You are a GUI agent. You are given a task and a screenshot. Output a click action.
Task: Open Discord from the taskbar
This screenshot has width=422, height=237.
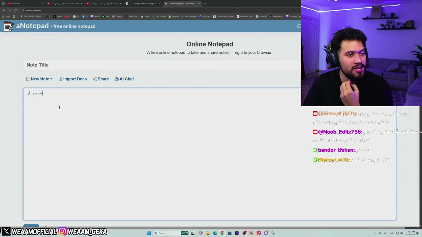pyautogui.click(x=266, y=233)
